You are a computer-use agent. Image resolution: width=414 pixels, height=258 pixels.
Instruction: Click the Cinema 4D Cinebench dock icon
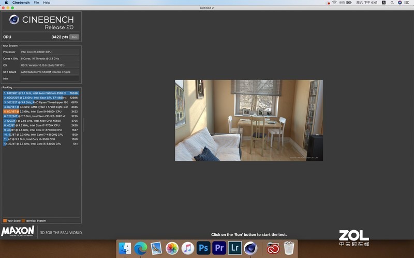click(250, 248)
